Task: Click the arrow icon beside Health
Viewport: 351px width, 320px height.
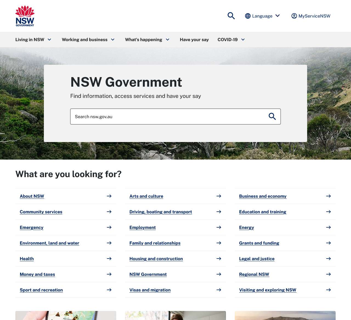Action: [x=109, y=259]
